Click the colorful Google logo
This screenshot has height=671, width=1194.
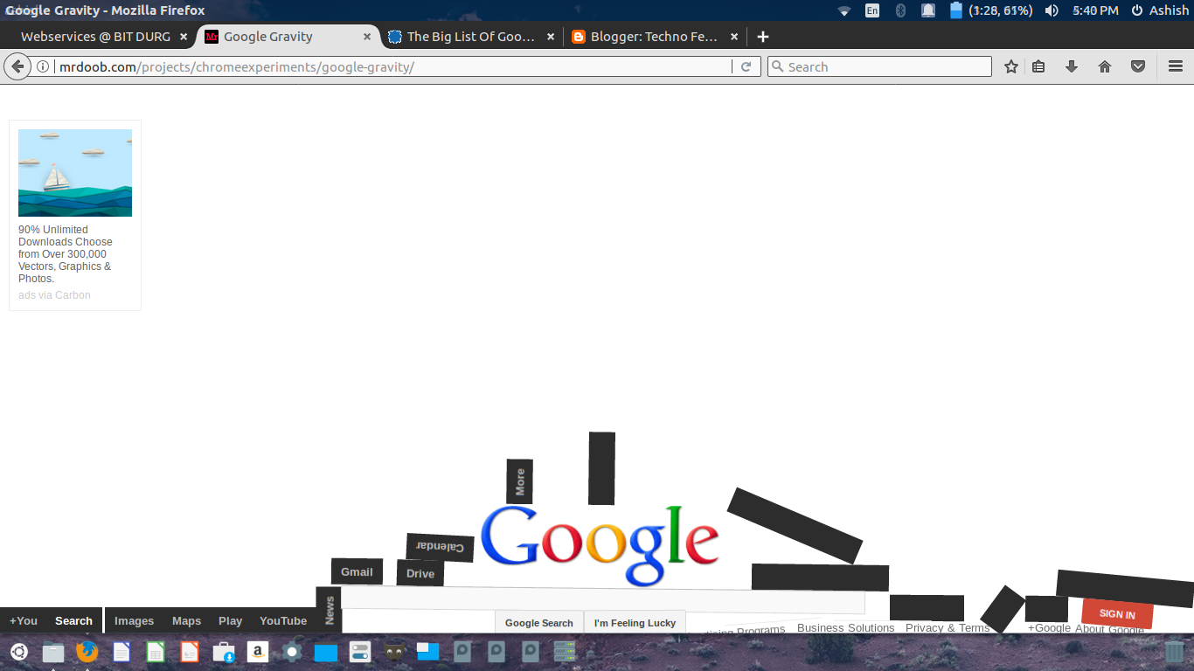(x=600, y=544)
